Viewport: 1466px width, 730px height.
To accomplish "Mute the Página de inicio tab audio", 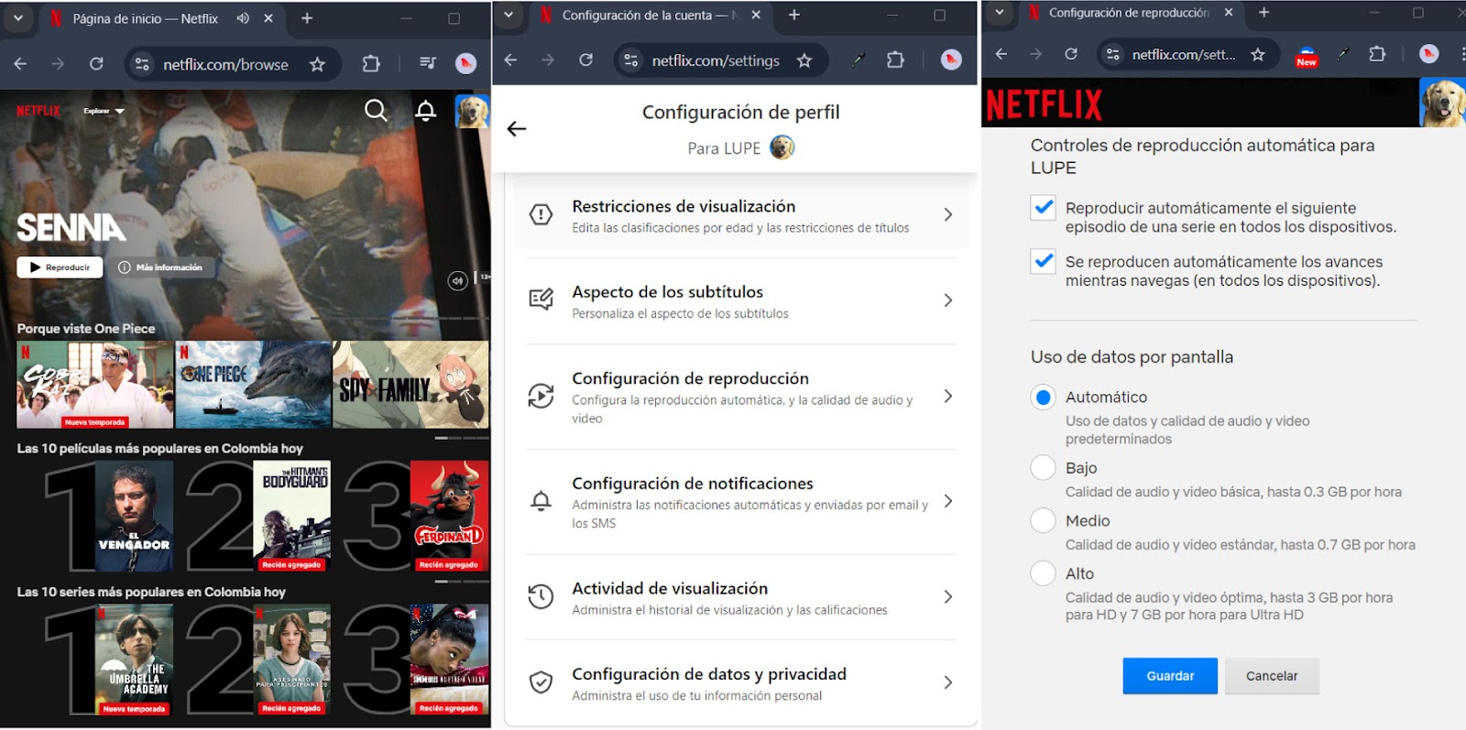I will 243,18.
